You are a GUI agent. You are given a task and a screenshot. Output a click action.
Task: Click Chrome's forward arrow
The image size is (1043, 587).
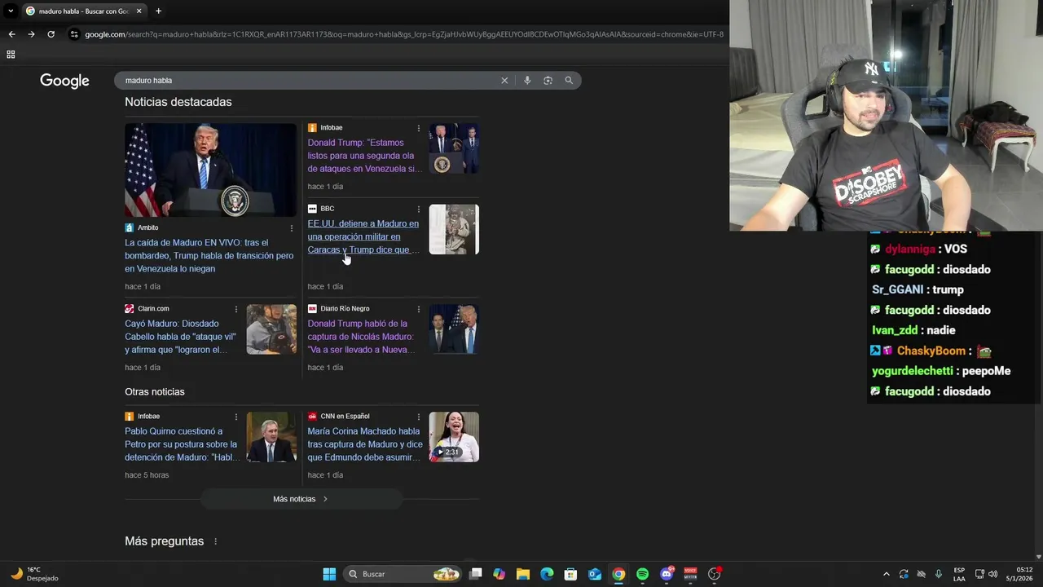pyautogui.click(x=31, y=34)
